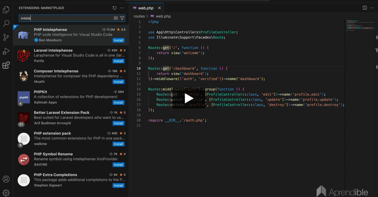The height and width of the screenshot is (197, 378).
Task: Click the require auth.php line
Action: pos(177,120)
